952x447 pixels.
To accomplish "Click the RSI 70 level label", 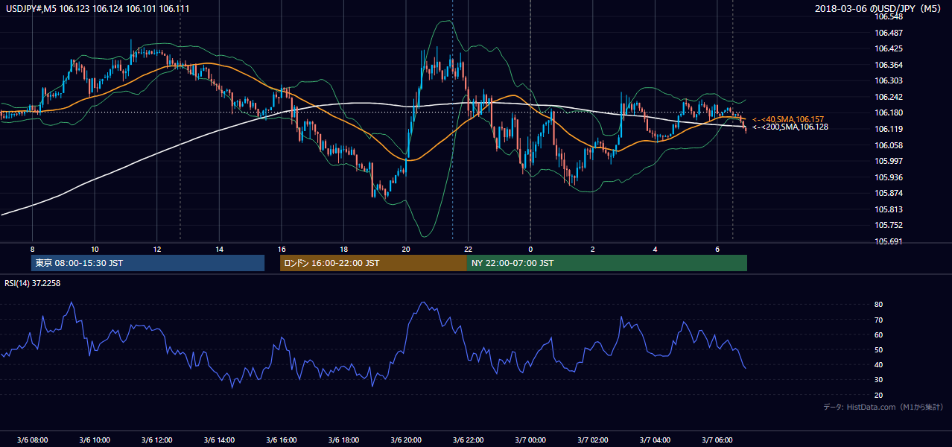I will pyautogui.click(x=879, y=320).
